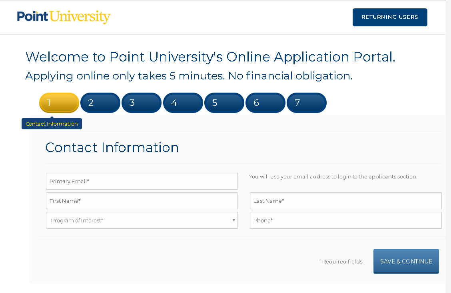Click the Welcome to Point University heading
This screenshot has height=293, width=451.
pyautogui.click(x=210, y=57)
